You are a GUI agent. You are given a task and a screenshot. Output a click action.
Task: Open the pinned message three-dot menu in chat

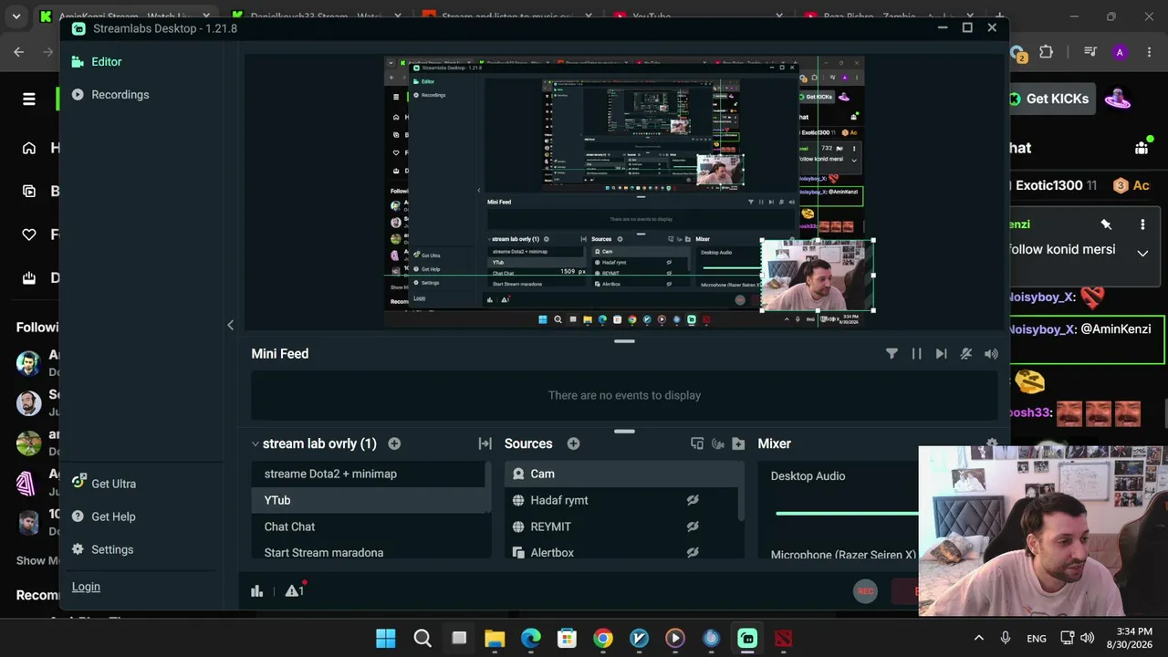point(1142,224)
